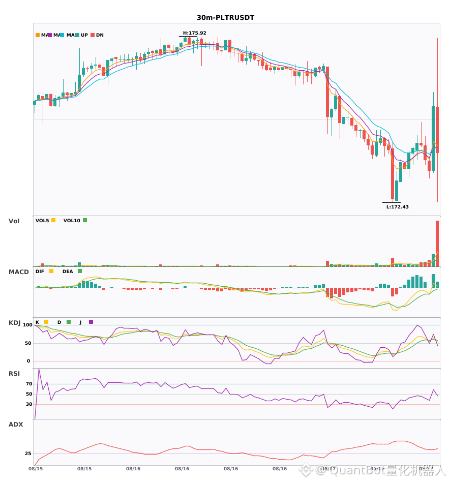Screen dimensions: 450x483
Task: Click the KDJ panel label
Action: coord(14,323)
